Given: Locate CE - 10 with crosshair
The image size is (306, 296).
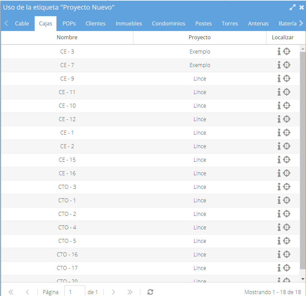Looking at the screenshot, I should click(x=287, y=106).
